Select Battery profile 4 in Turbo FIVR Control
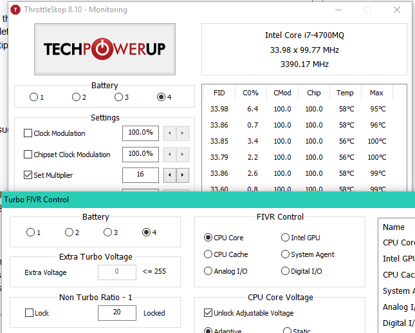The width and height of the screenshot is (415, 333). click(146, 233)
